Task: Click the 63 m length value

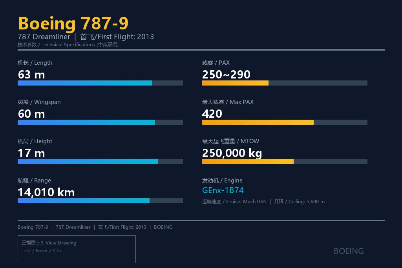Action: [x=31, y=75]
